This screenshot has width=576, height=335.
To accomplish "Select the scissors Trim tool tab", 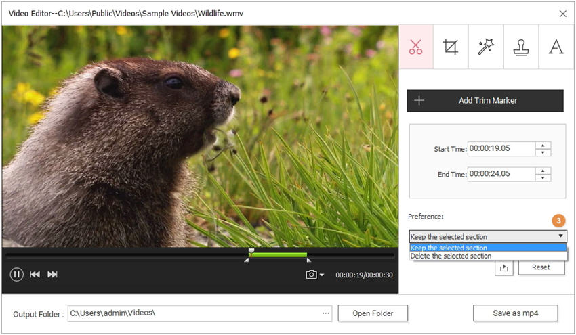I will pyautogui.click(x=415, y=47).
